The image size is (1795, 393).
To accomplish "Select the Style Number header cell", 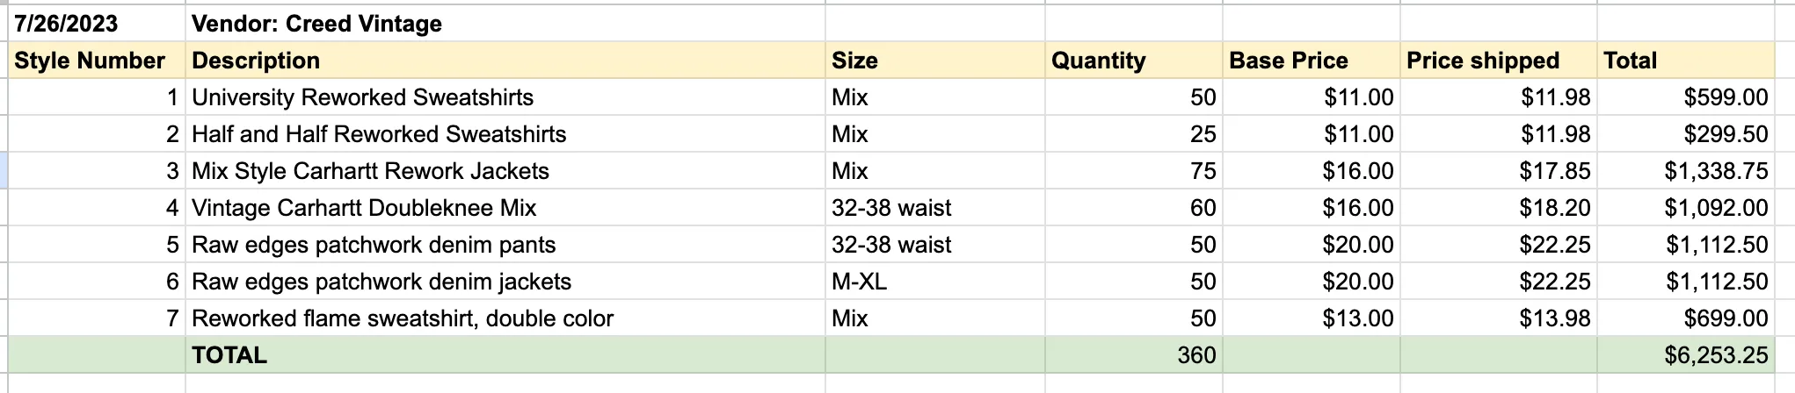I will pyautogui.click(x=97, y=61).
